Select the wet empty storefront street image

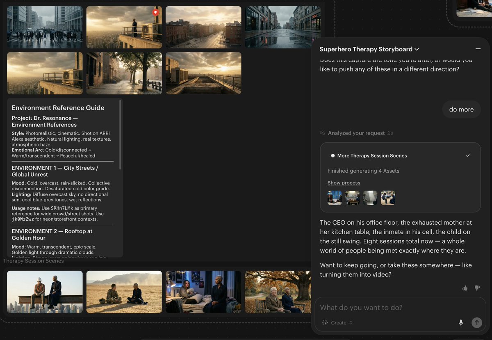point(283,27)
